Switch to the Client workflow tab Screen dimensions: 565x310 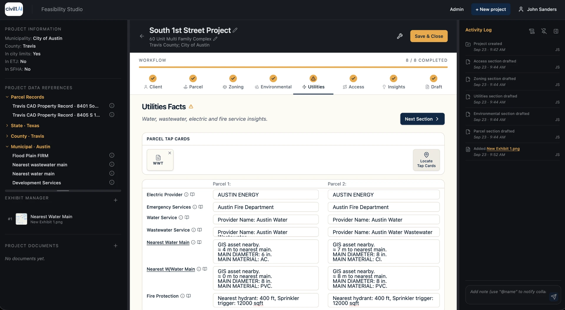(153, 82)
